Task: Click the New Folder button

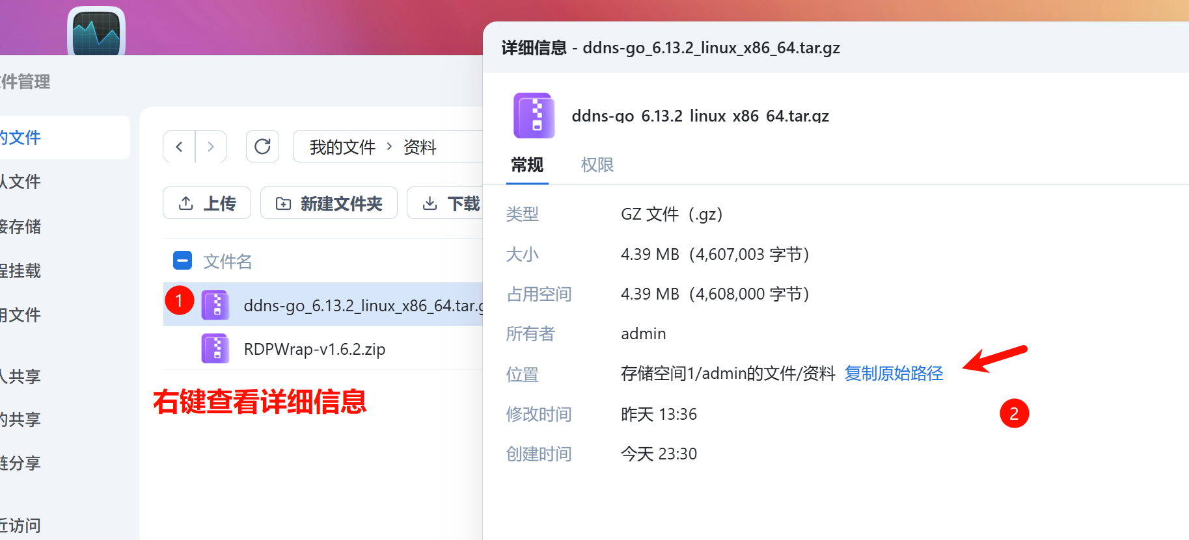Action: coord(329,203)
